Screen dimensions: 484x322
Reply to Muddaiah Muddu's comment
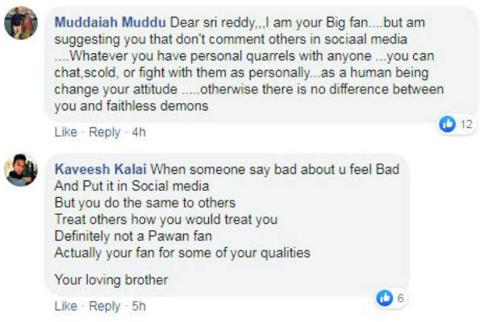click(x=104, y=131)
